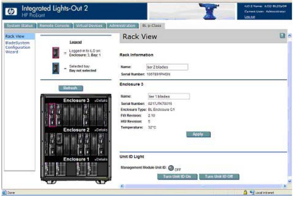294x197 pixels.
Task: Select the highlighted blade in Enclosure 3
Action: click(52, 115)
